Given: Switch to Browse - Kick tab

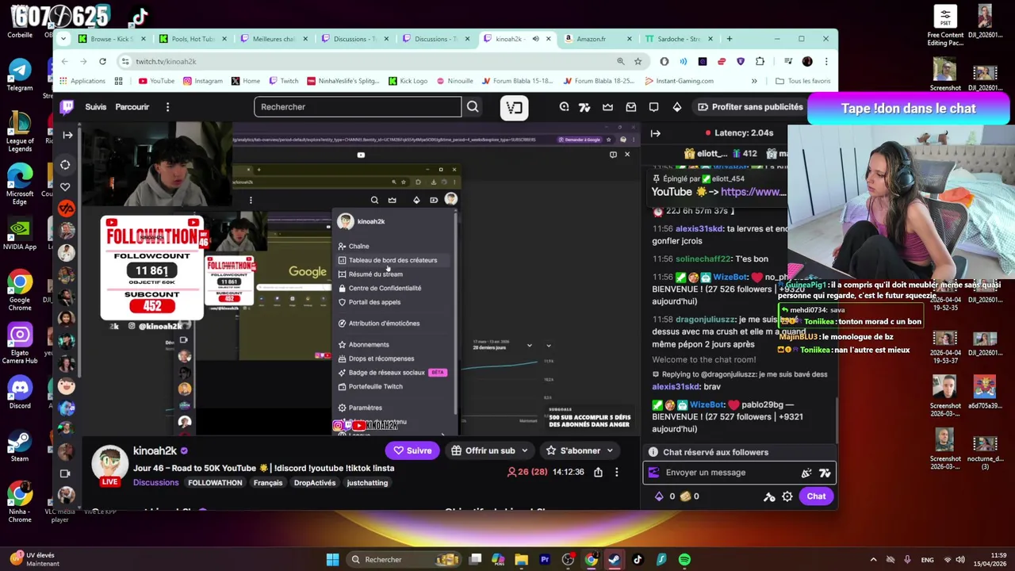Looking at the screenshot, I should click(x=112, y=39).
